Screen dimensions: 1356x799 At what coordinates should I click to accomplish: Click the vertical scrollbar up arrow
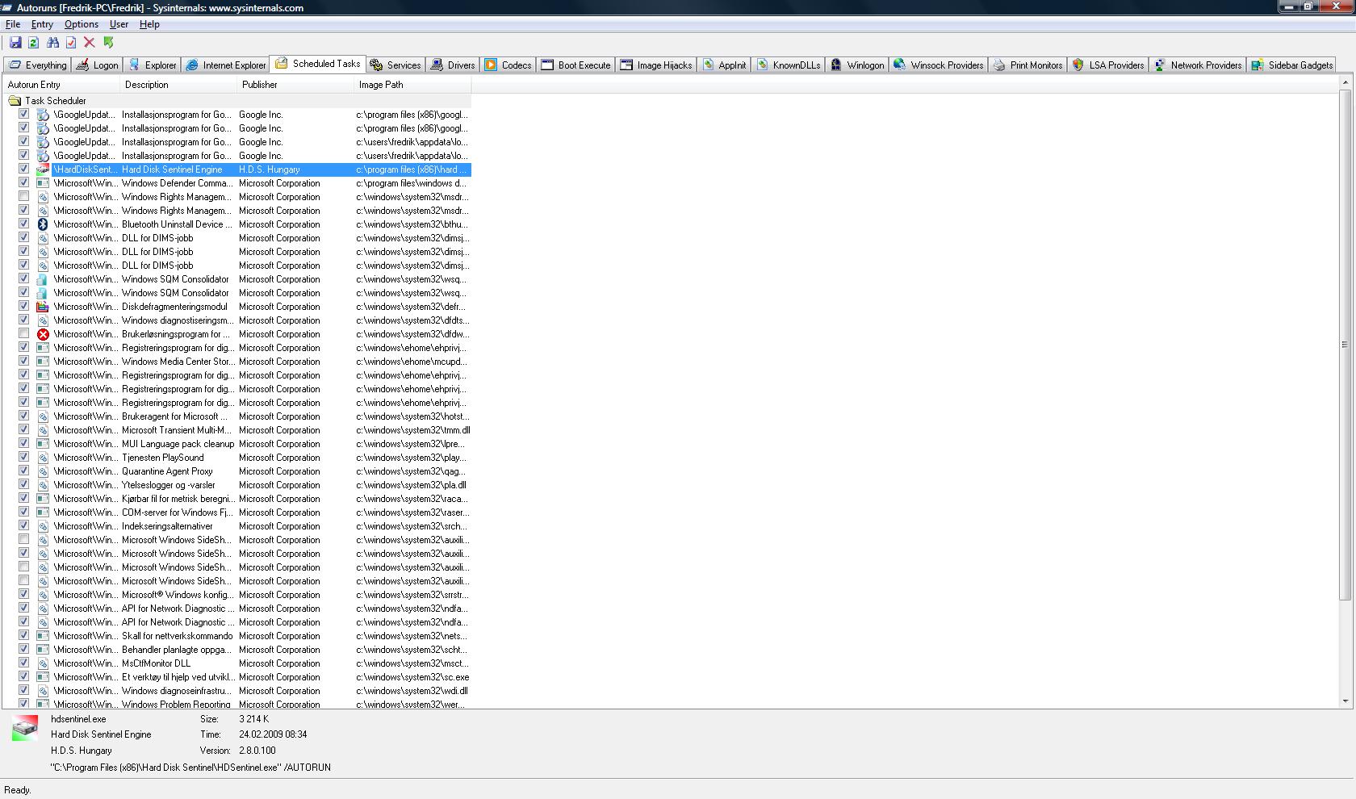(x=1345, y=82)
